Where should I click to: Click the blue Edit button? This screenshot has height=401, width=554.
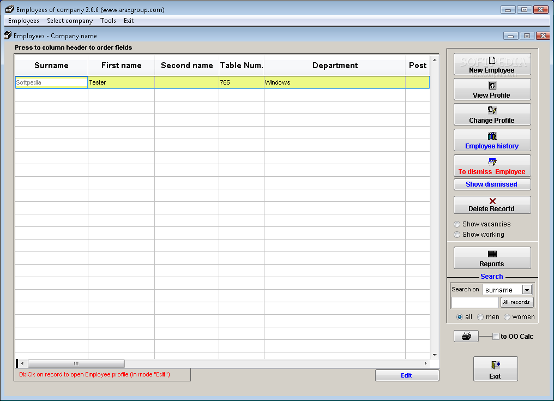pos(407,375)
